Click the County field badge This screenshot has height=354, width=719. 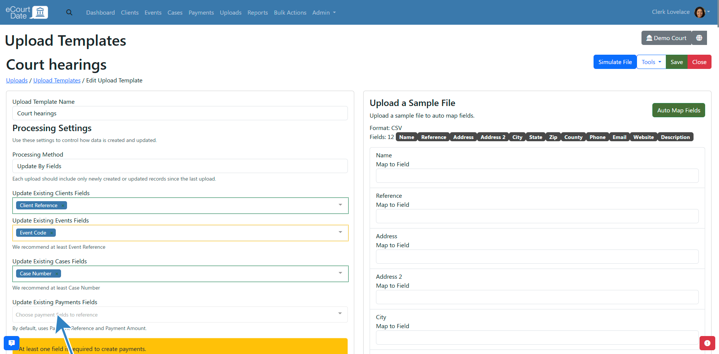573,137
